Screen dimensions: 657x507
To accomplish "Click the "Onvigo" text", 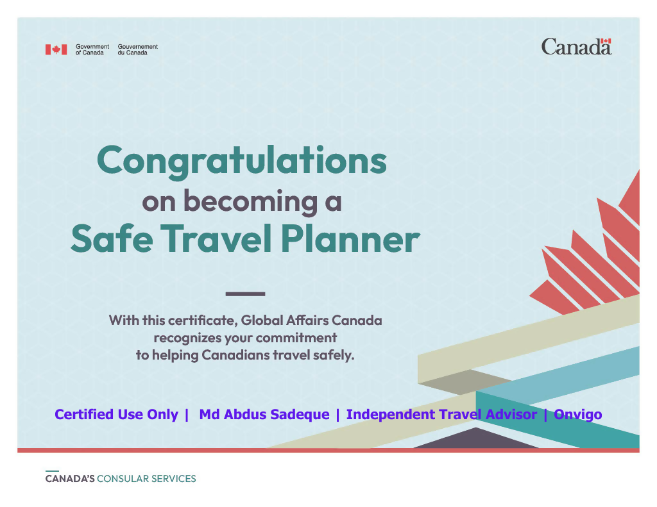I will (x=577, y=415).
